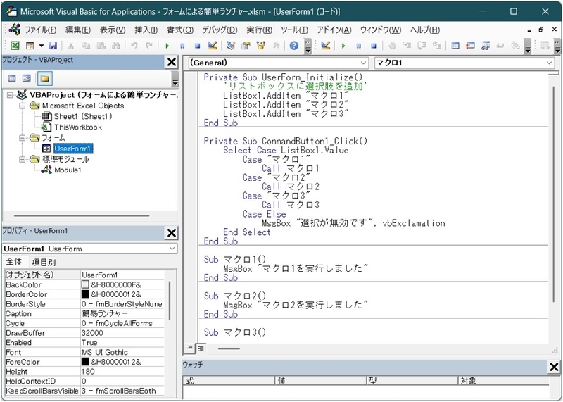
Task: Click the greyed Quick Watch glasses icon
Action: tap(500, 46)
